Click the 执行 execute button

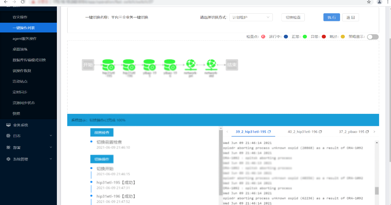[x=331, y=17]
